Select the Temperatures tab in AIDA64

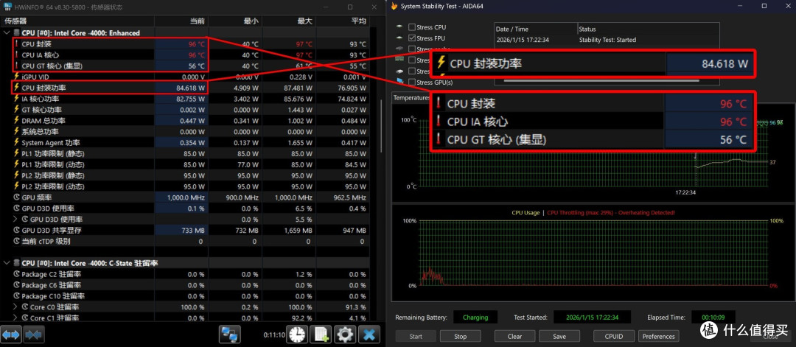coord(412,98)
